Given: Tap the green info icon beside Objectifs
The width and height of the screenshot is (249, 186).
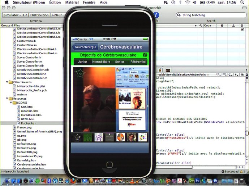Looking at the screenshot, I should pyautogui.click(x=145, y=55).
